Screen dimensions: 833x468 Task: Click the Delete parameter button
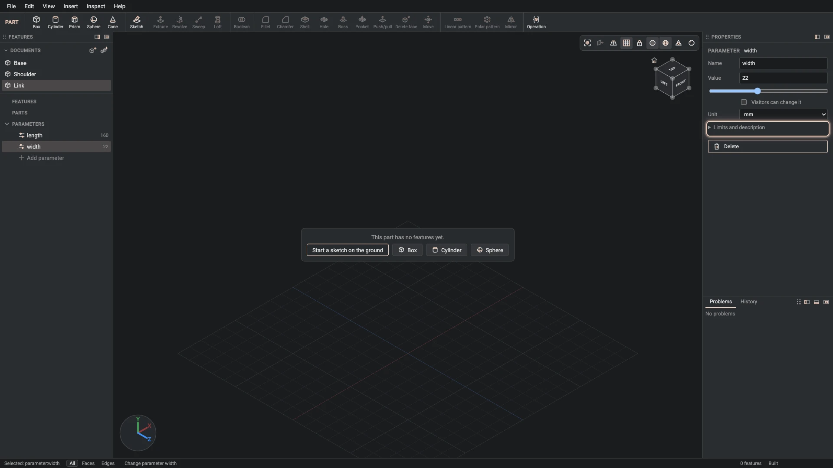pos(768,146)
